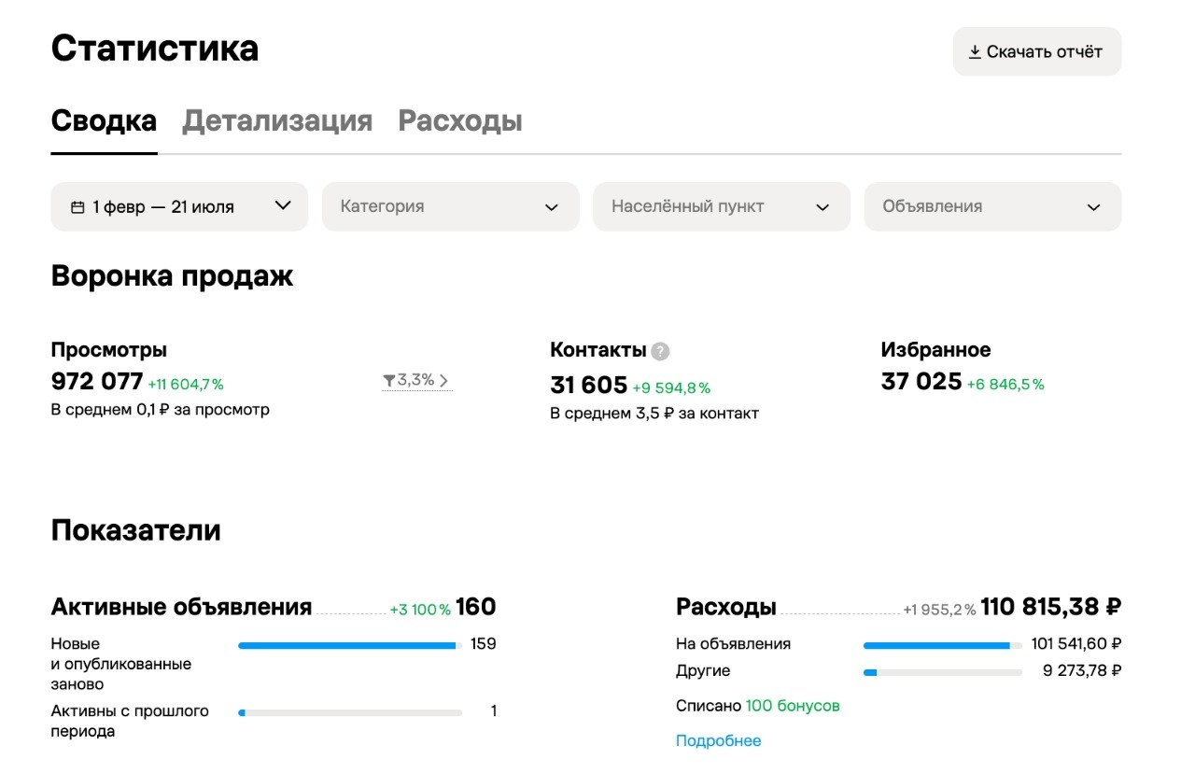Select the Сводка tab

(104, 121)
